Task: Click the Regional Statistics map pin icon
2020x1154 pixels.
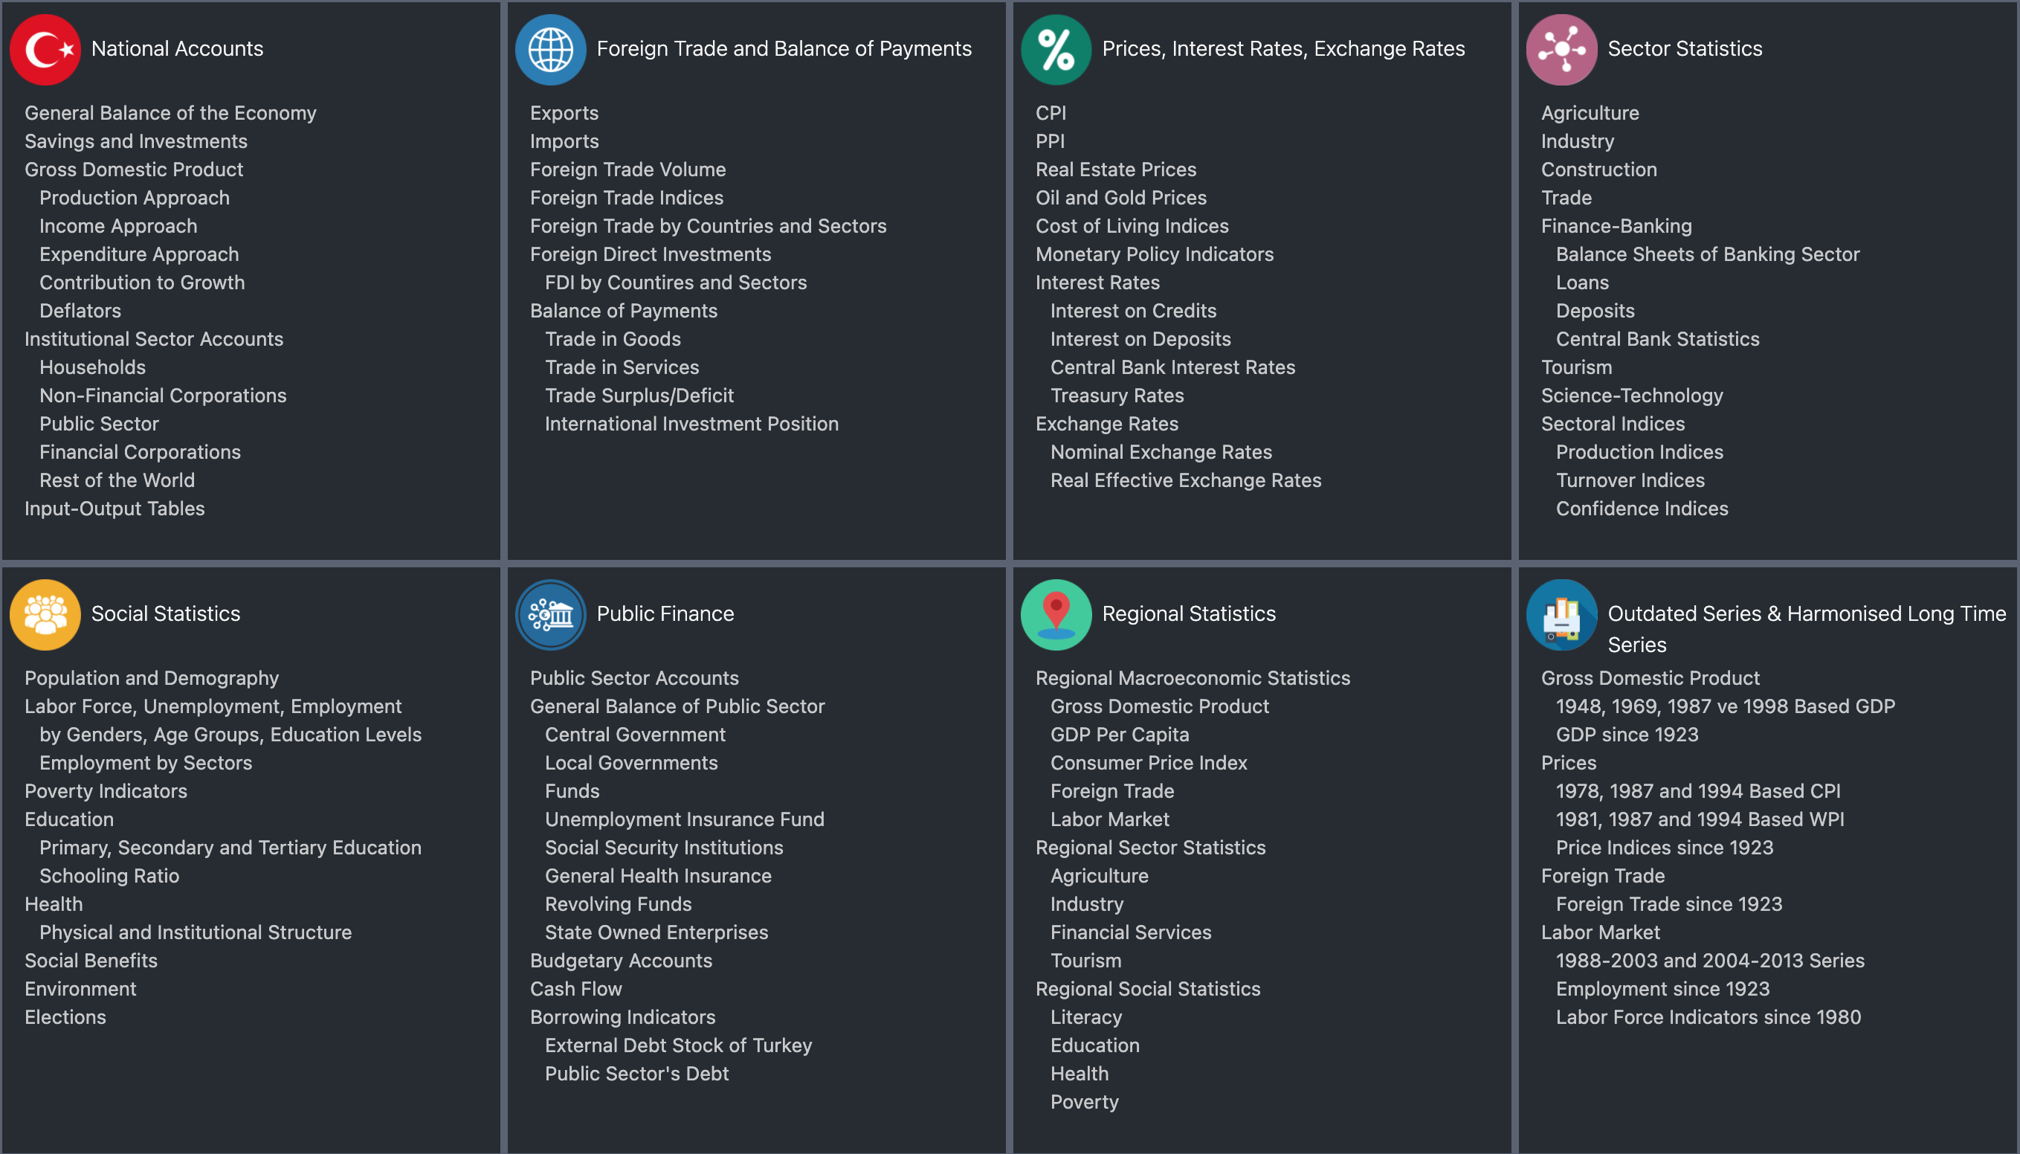Action: 1056,614
